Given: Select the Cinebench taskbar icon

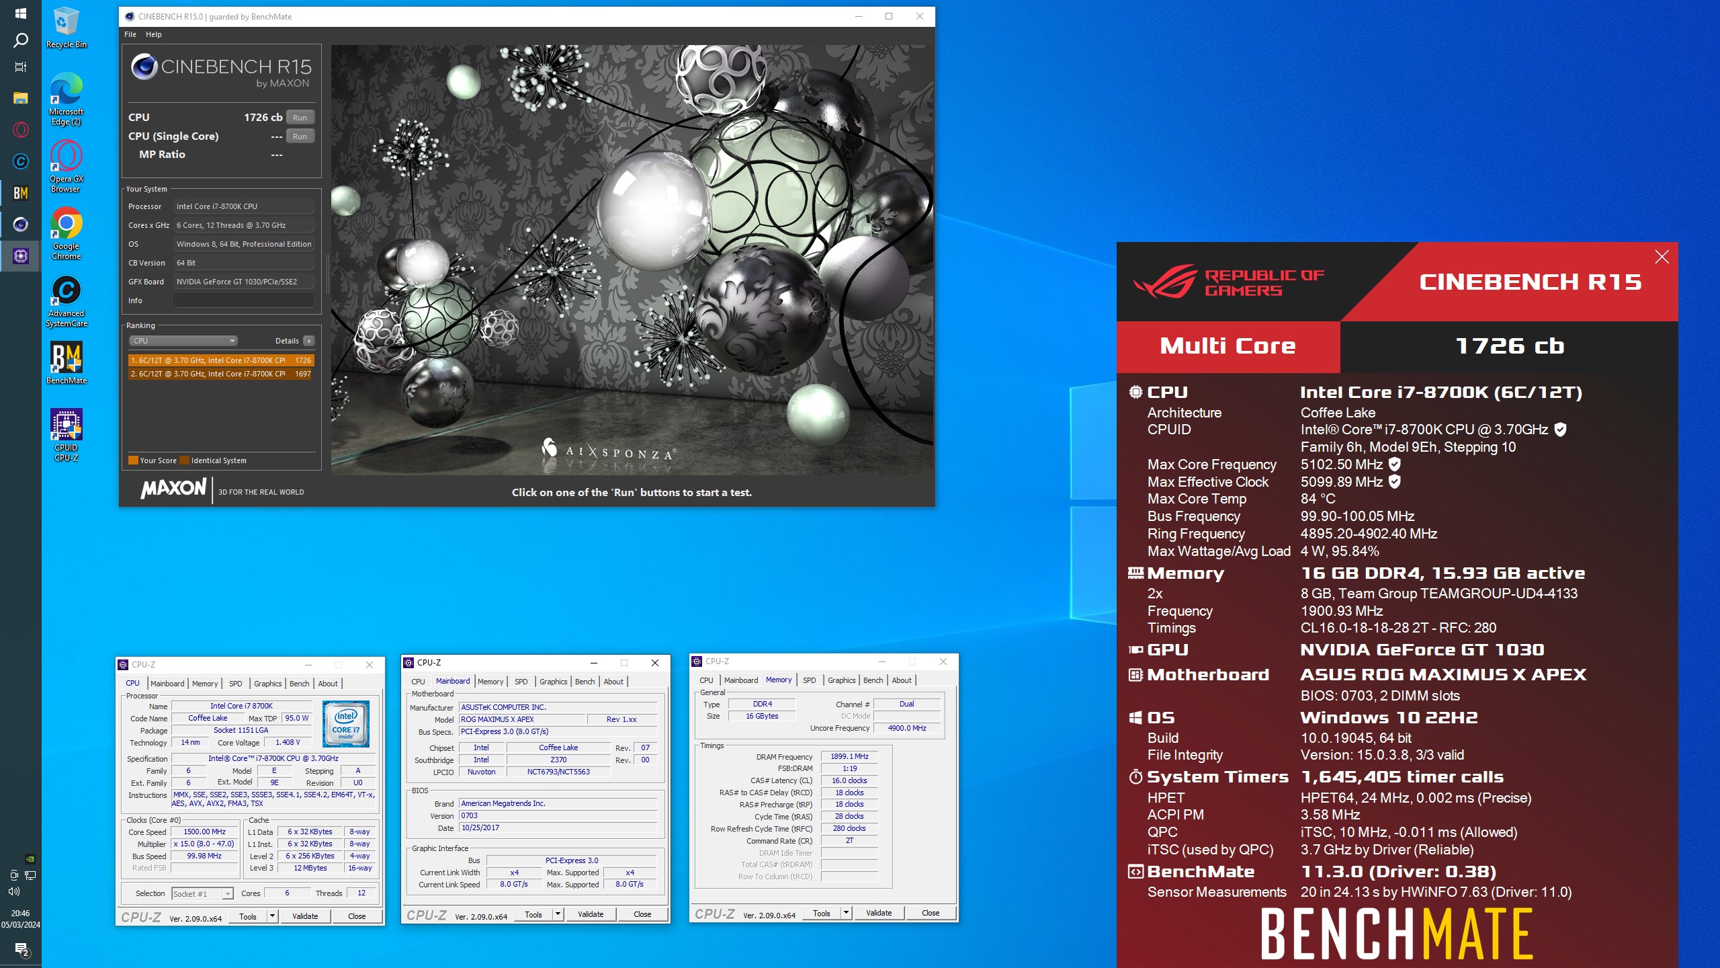Looking at the screenshot, I should click(x=20, y=225).
